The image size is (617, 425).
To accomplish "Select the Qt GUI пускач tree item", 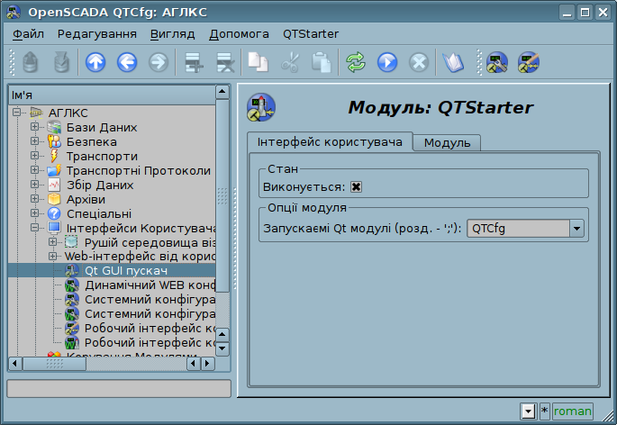I will point(126,271).
